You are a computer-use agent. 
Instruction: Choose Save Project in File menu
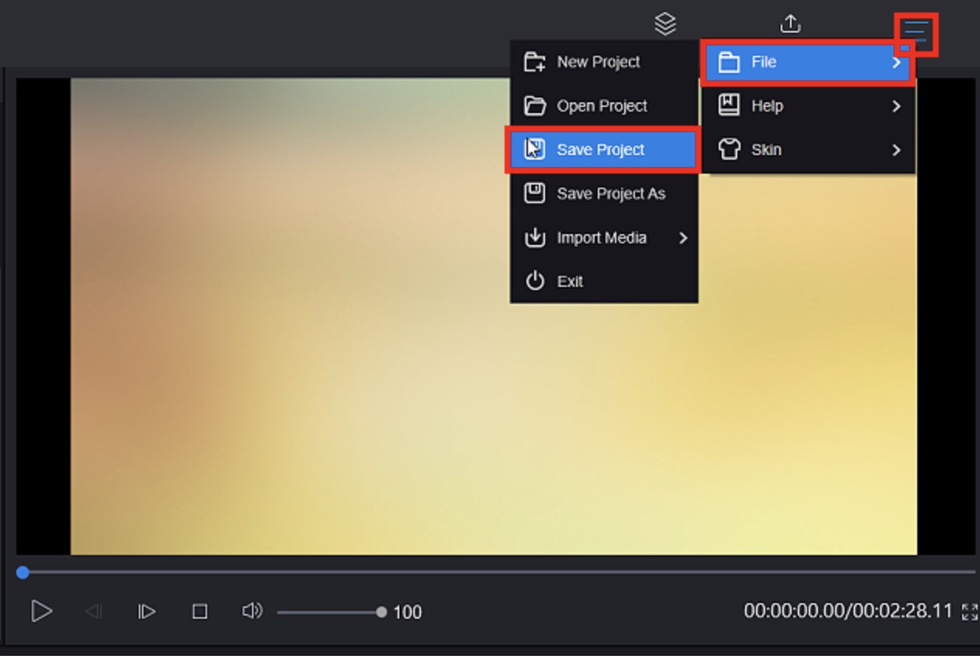pyautogui.click(x=603, y=149)
